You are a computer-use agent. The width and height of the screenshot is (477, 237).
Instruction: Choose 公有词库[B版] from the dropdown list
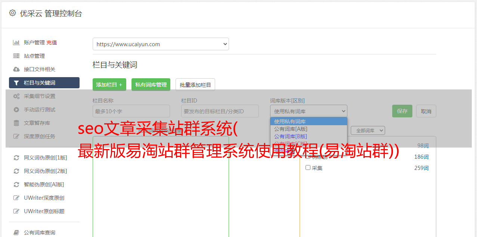point(309,136)
